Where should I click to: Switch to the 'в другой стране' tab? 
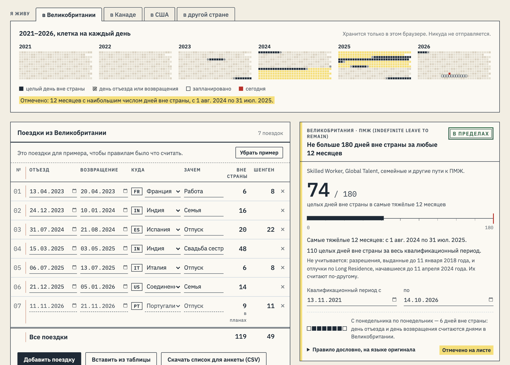coord(206,14)
